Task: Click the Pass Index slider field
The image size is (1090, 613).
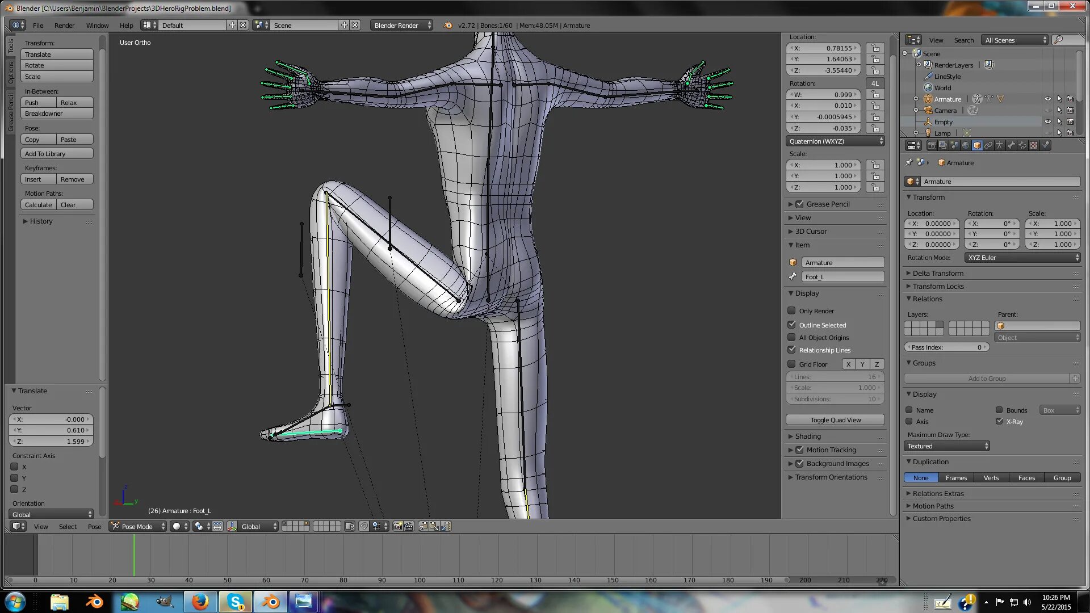Action: 946,347
